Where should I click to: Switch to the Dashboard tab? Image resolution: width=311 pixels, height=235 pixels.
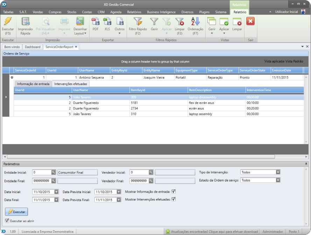pos(33,47)
